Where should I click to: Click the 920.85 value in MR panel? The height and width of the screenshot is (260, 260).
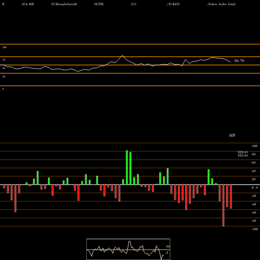coord(242,152)
